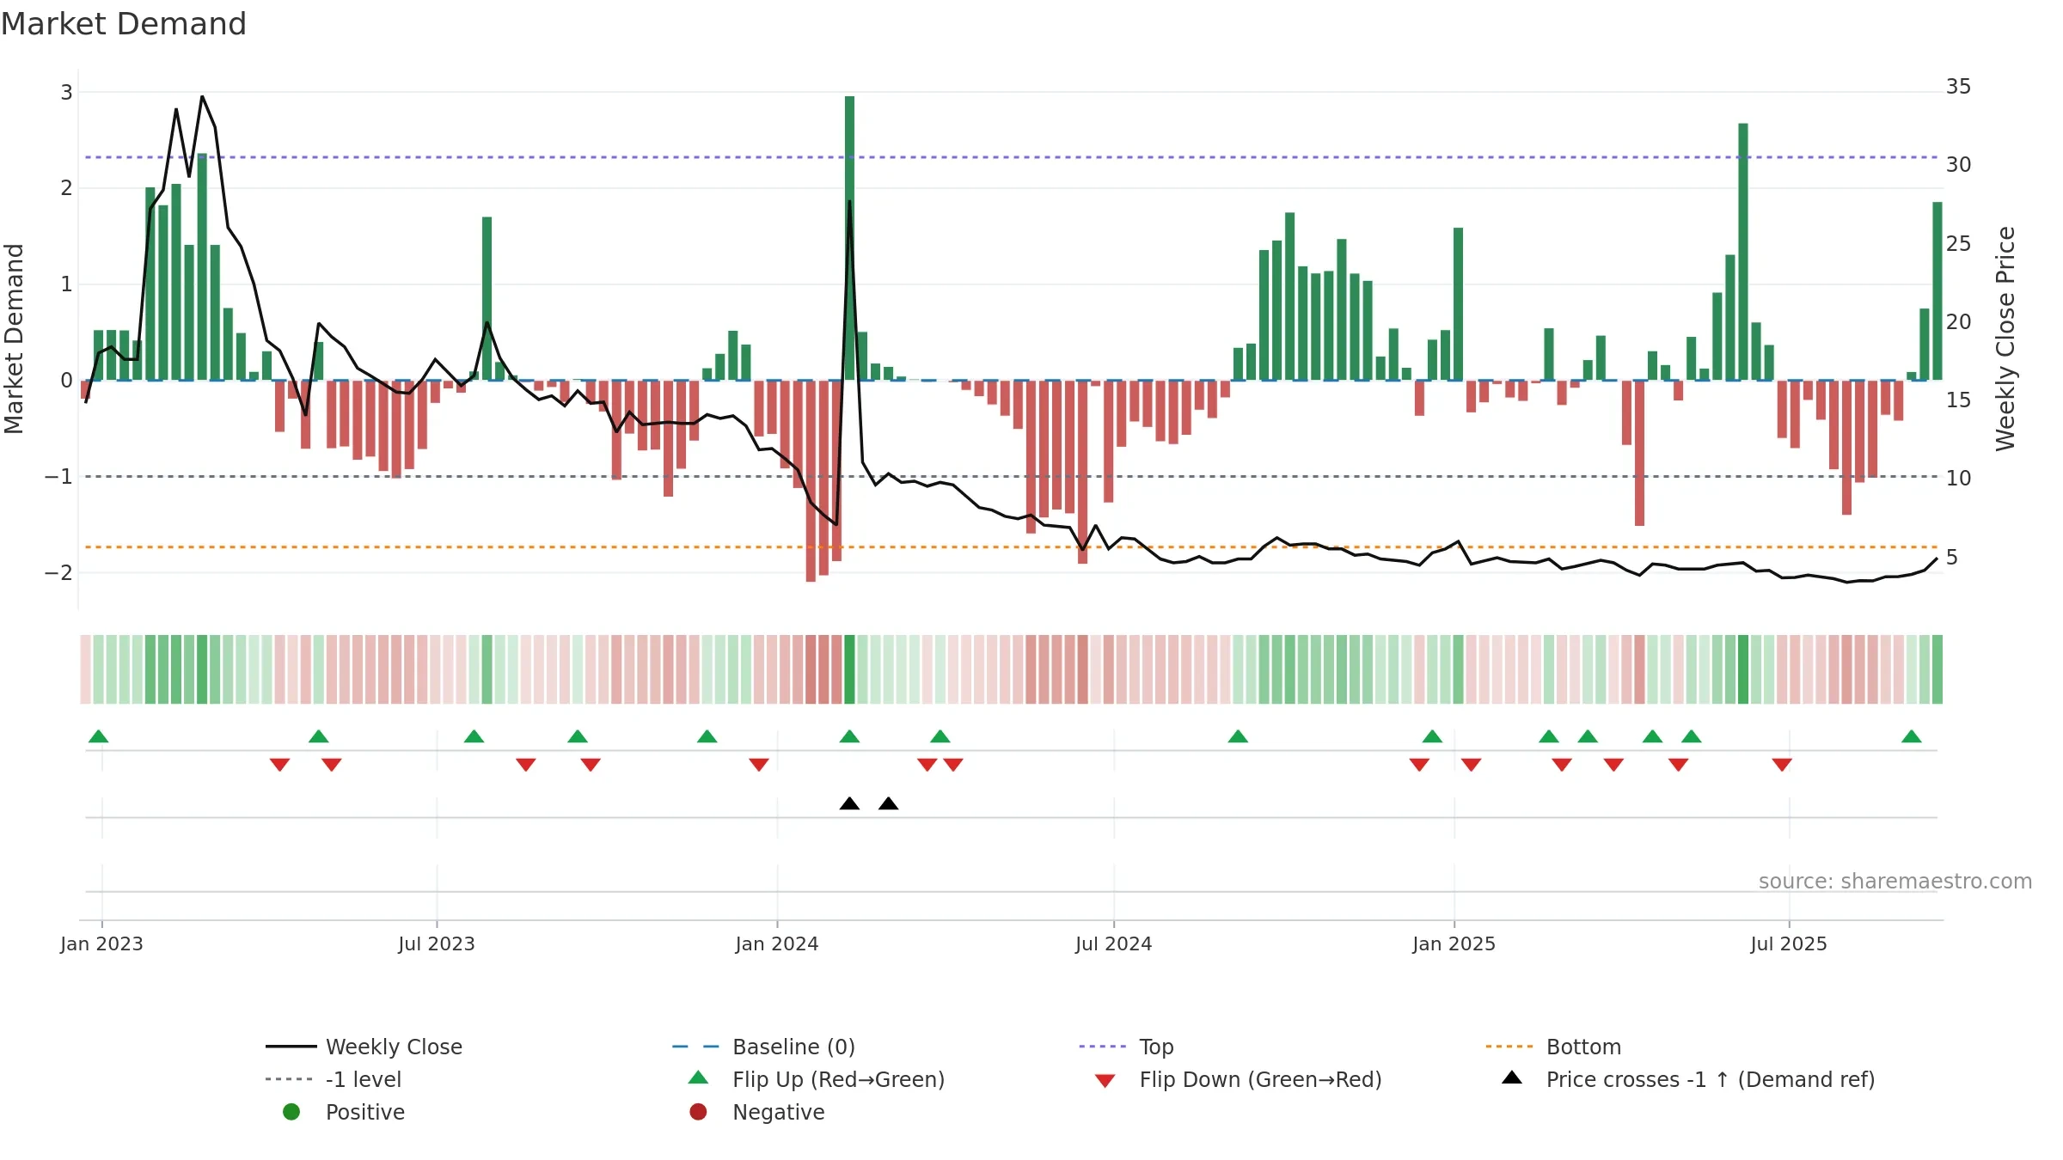Click the purple dotted Top line on the chart
Screen dimensions: 2063x1160
[1011, 157]
